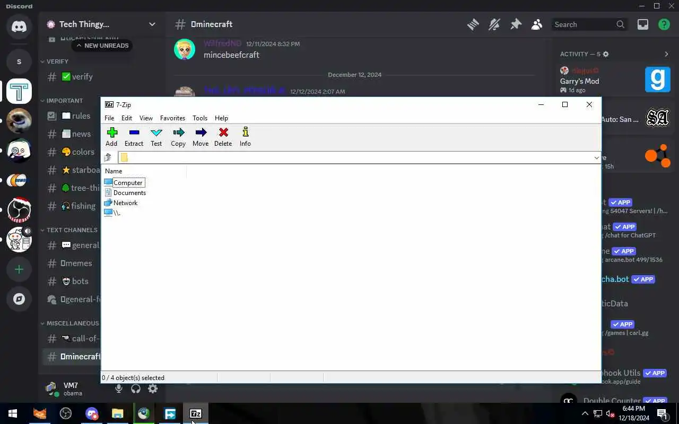Image resolution: width=679 pixels, height=424 pixels.
Task: Select the \\. entry in 7-Zip
Action: [112, 213]
